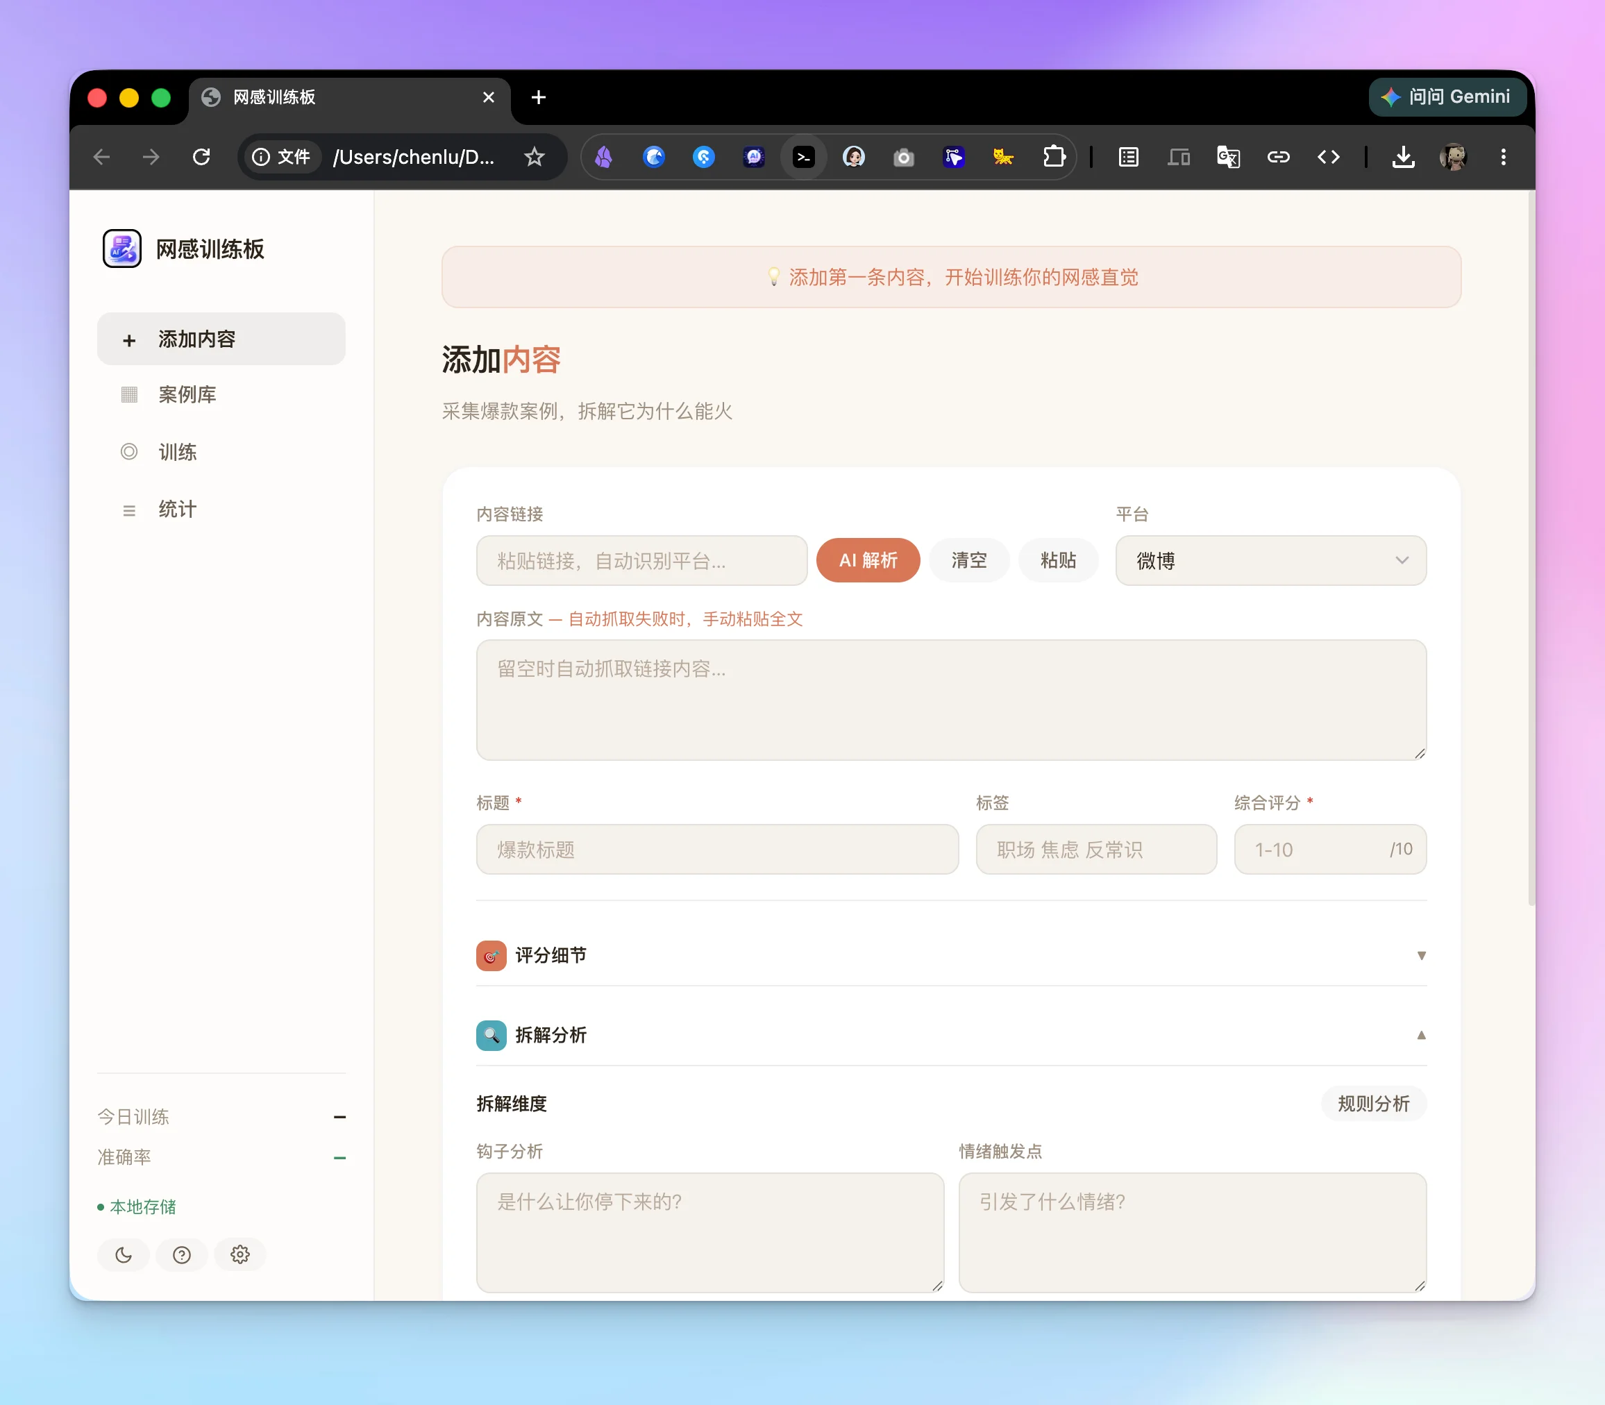Click the purple Obsidian extension icon

coord(604,157)
